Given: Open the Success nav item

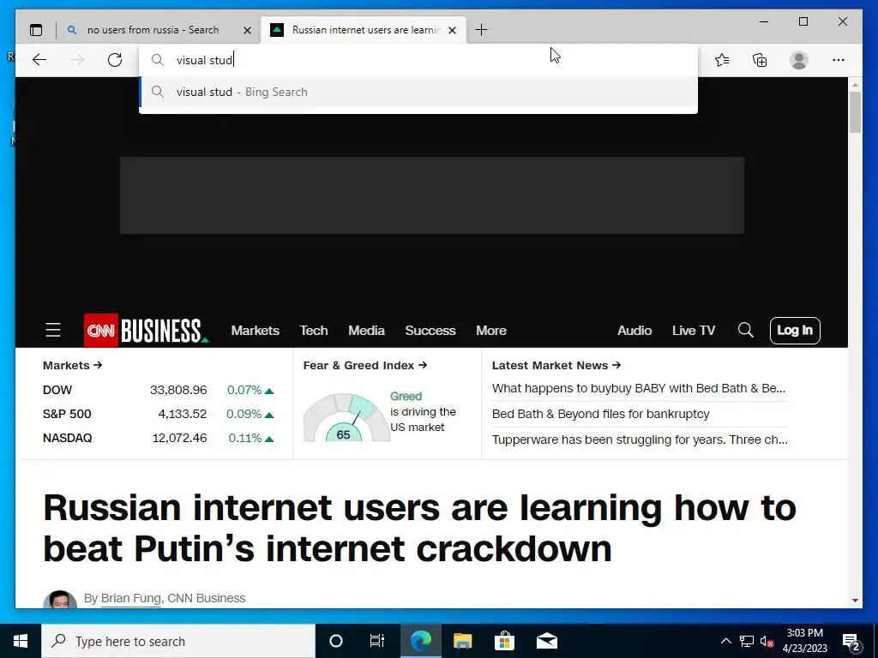Looking at the screenshot, I should tap(430, 331).
